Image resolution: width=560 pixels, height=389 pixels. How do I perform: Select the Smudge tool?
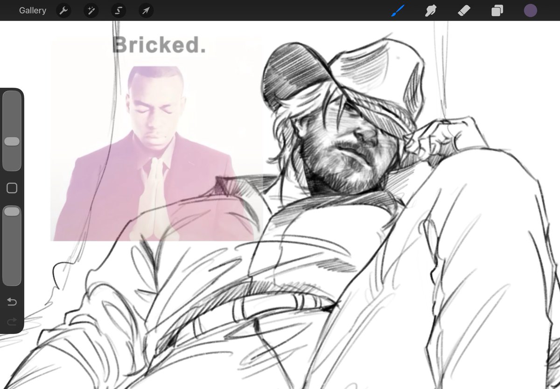point(431,11)
